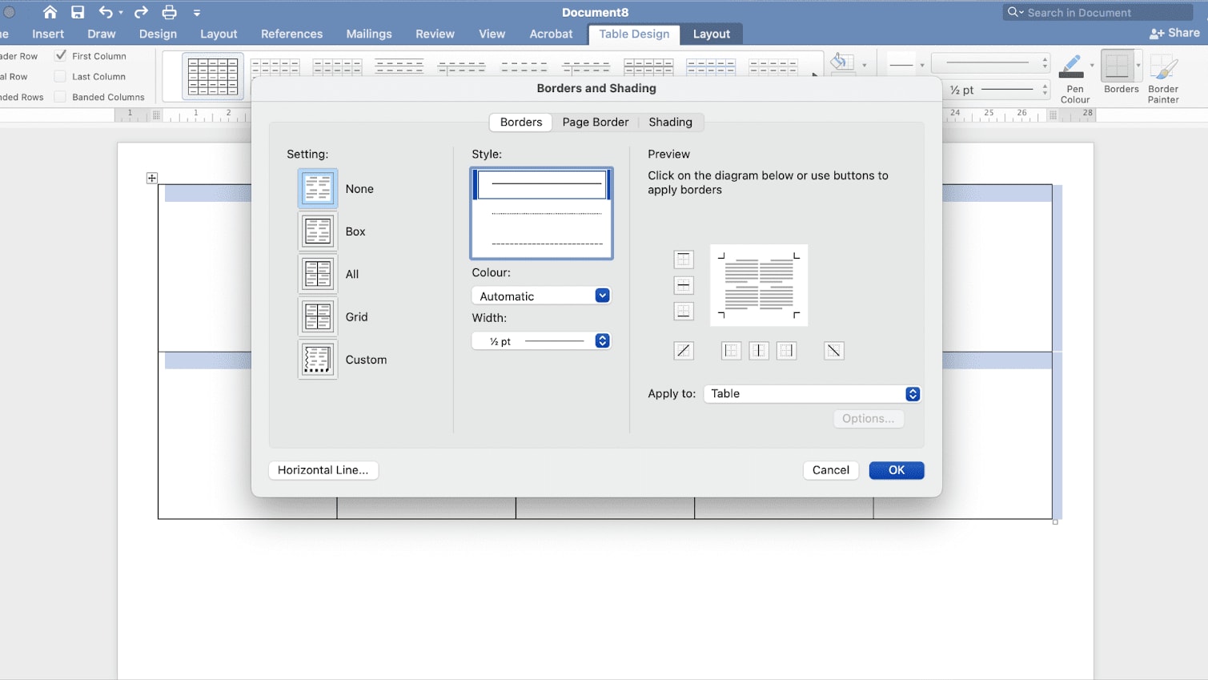The height and width of the screenshot is (680, 1208).
Task: Apply a top border in the preview diagram
Action: 684,259
